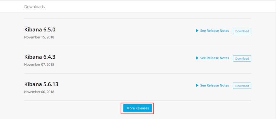The height and width of the screenshot is (119, 276).
Task: Open See Release Notes for Kibana 5.6.13
Action: pos(215,85)
